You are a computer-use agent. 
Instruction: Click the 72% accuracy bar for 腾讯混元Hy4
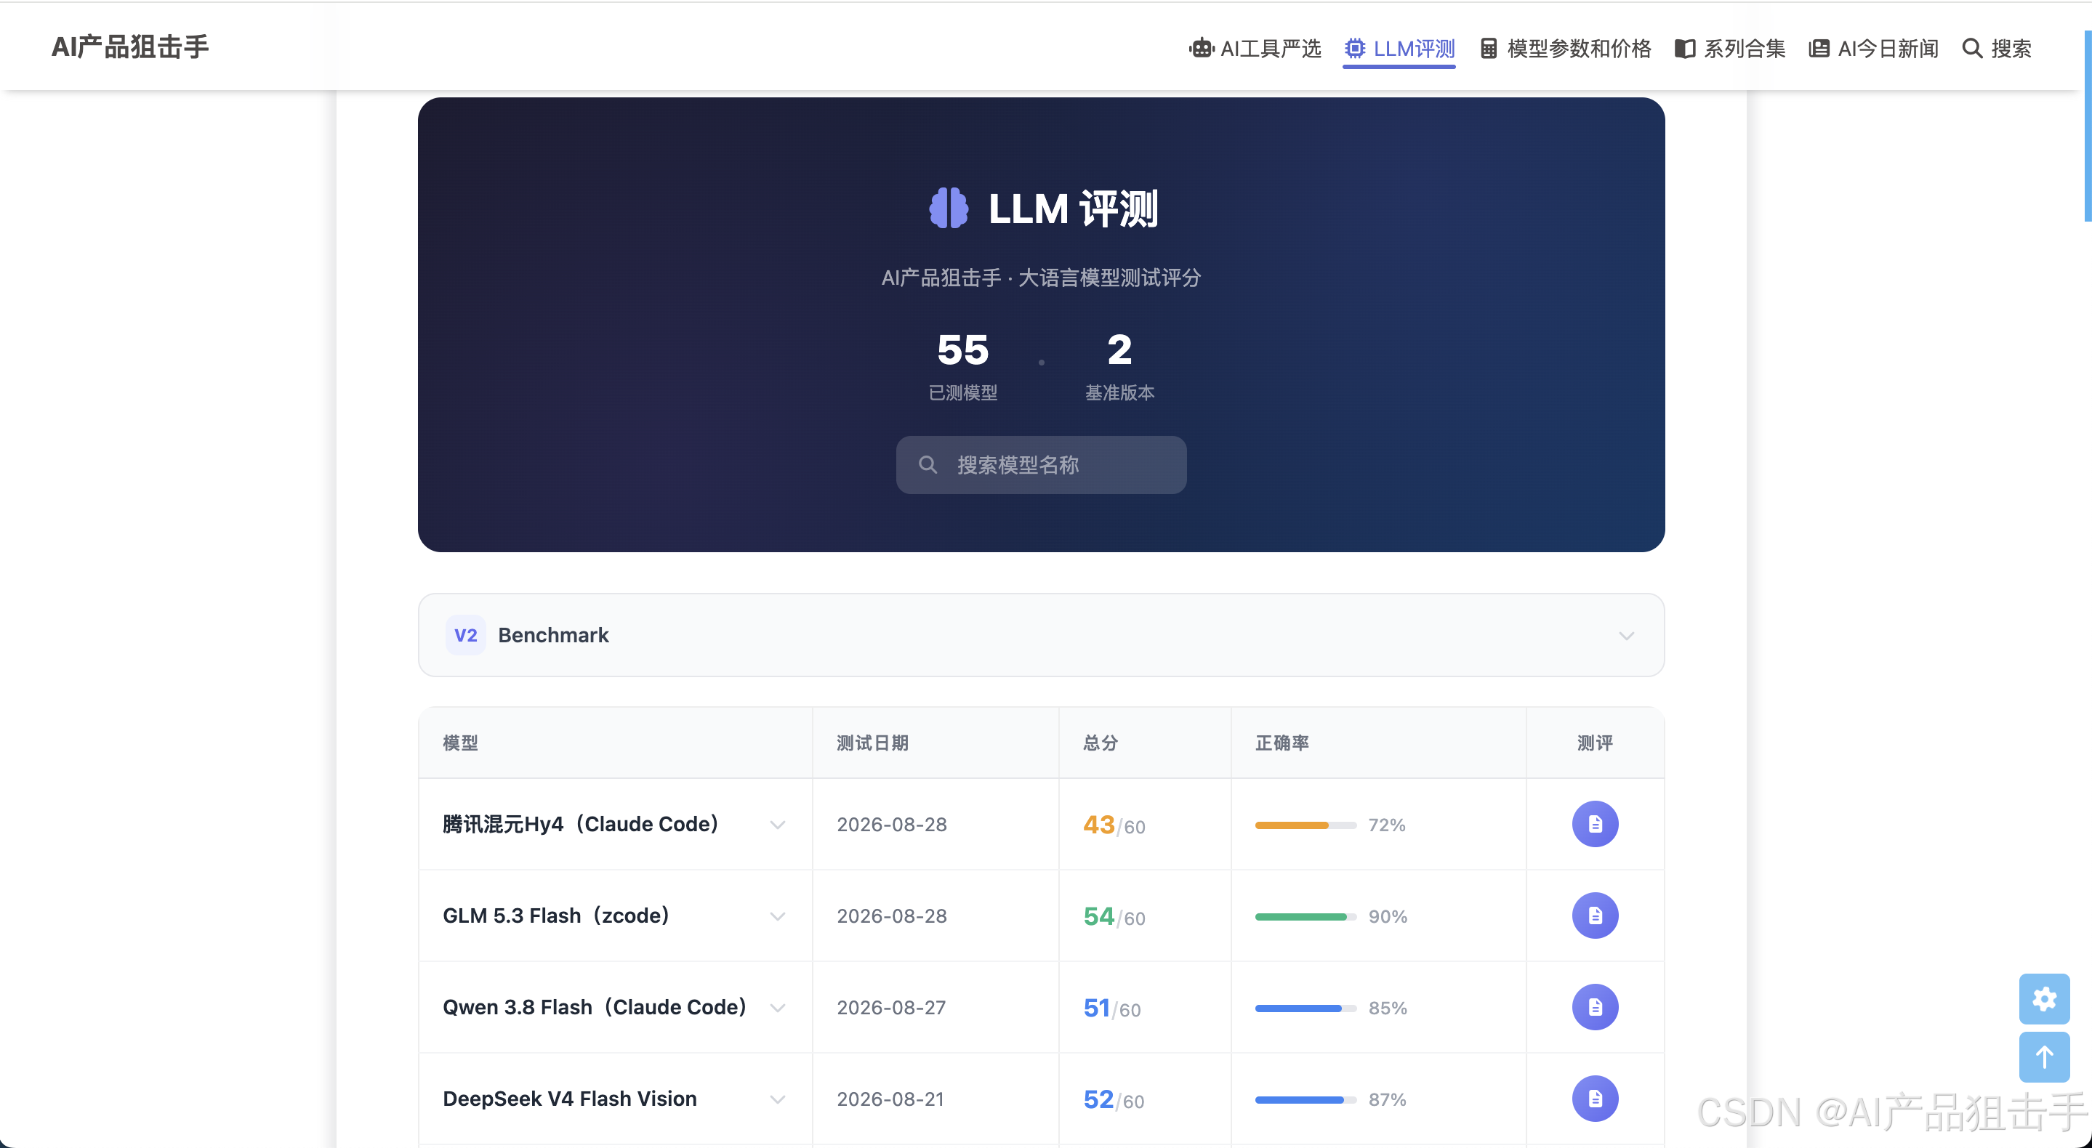pyautogui.click(x=1306, y=825)
